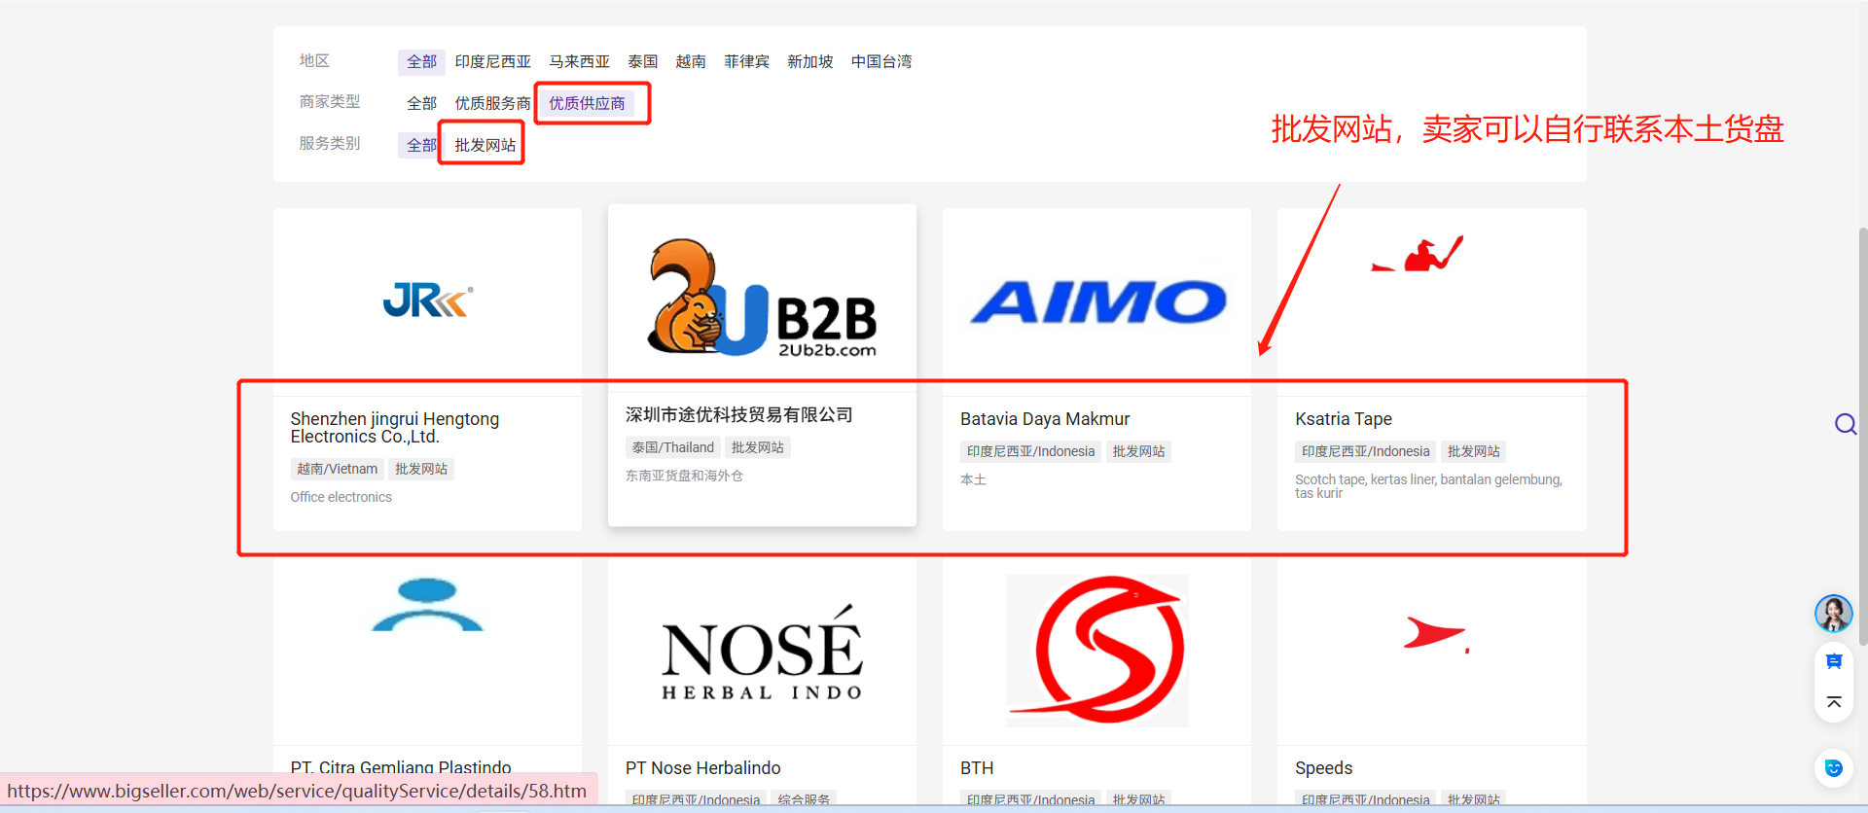Click the magnifier search icon on right edge
The width and height of the screenshot is (1868, 813).
coord(1845,424)
